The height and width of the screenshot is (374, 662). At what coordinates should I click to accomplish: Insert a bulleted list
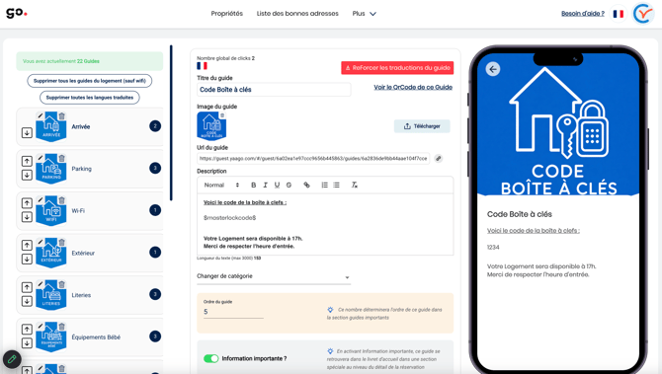coord(336,186)
